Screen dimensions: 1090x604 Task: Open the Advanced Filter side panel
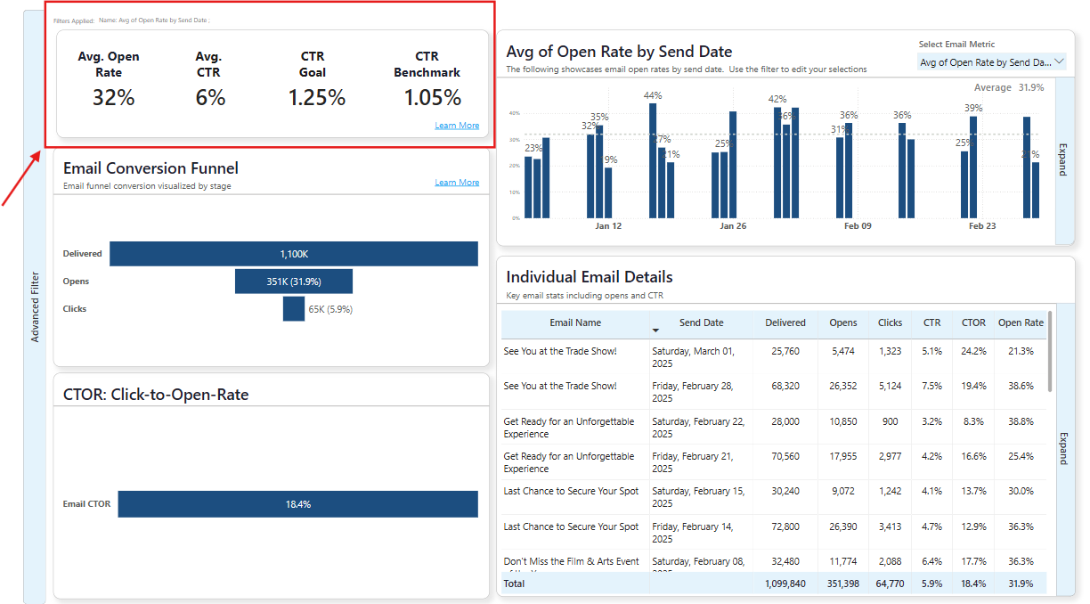coord(35,306)
